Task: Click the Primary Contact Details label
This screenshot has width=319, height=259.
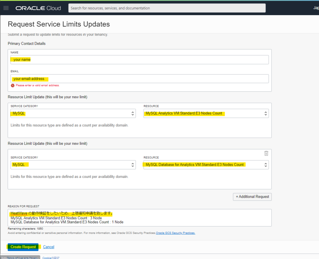Action: coord(27,44)
